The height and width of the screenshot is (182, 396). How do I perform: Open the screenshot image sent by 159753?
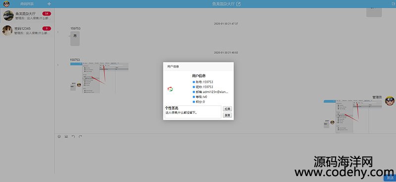[x=99, y=78]
